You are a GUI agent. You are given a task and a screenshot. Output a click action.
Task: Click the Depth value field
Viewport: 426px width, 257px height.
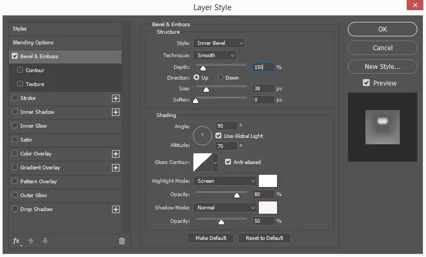263,67
